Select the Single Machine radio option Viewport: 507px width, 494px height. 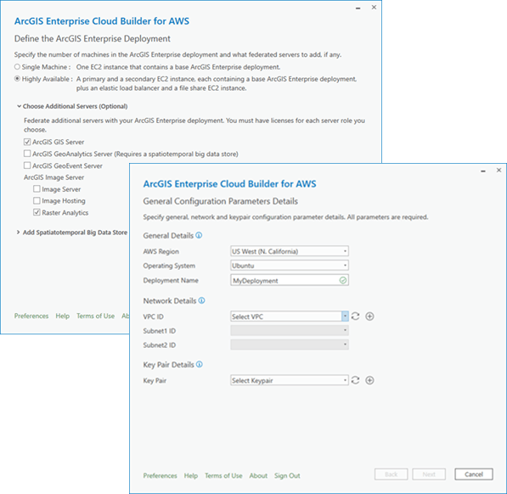point(17,66)
